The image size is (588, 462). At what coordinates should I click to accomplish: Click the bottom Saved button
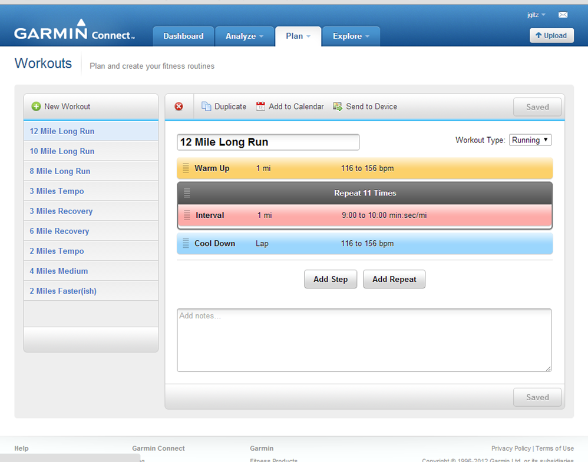(x=537, y=397)
